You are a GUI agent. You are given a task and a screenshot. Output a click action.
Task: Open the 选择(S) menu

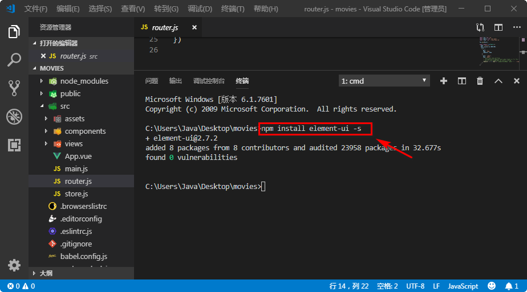(x=100, y=9)
